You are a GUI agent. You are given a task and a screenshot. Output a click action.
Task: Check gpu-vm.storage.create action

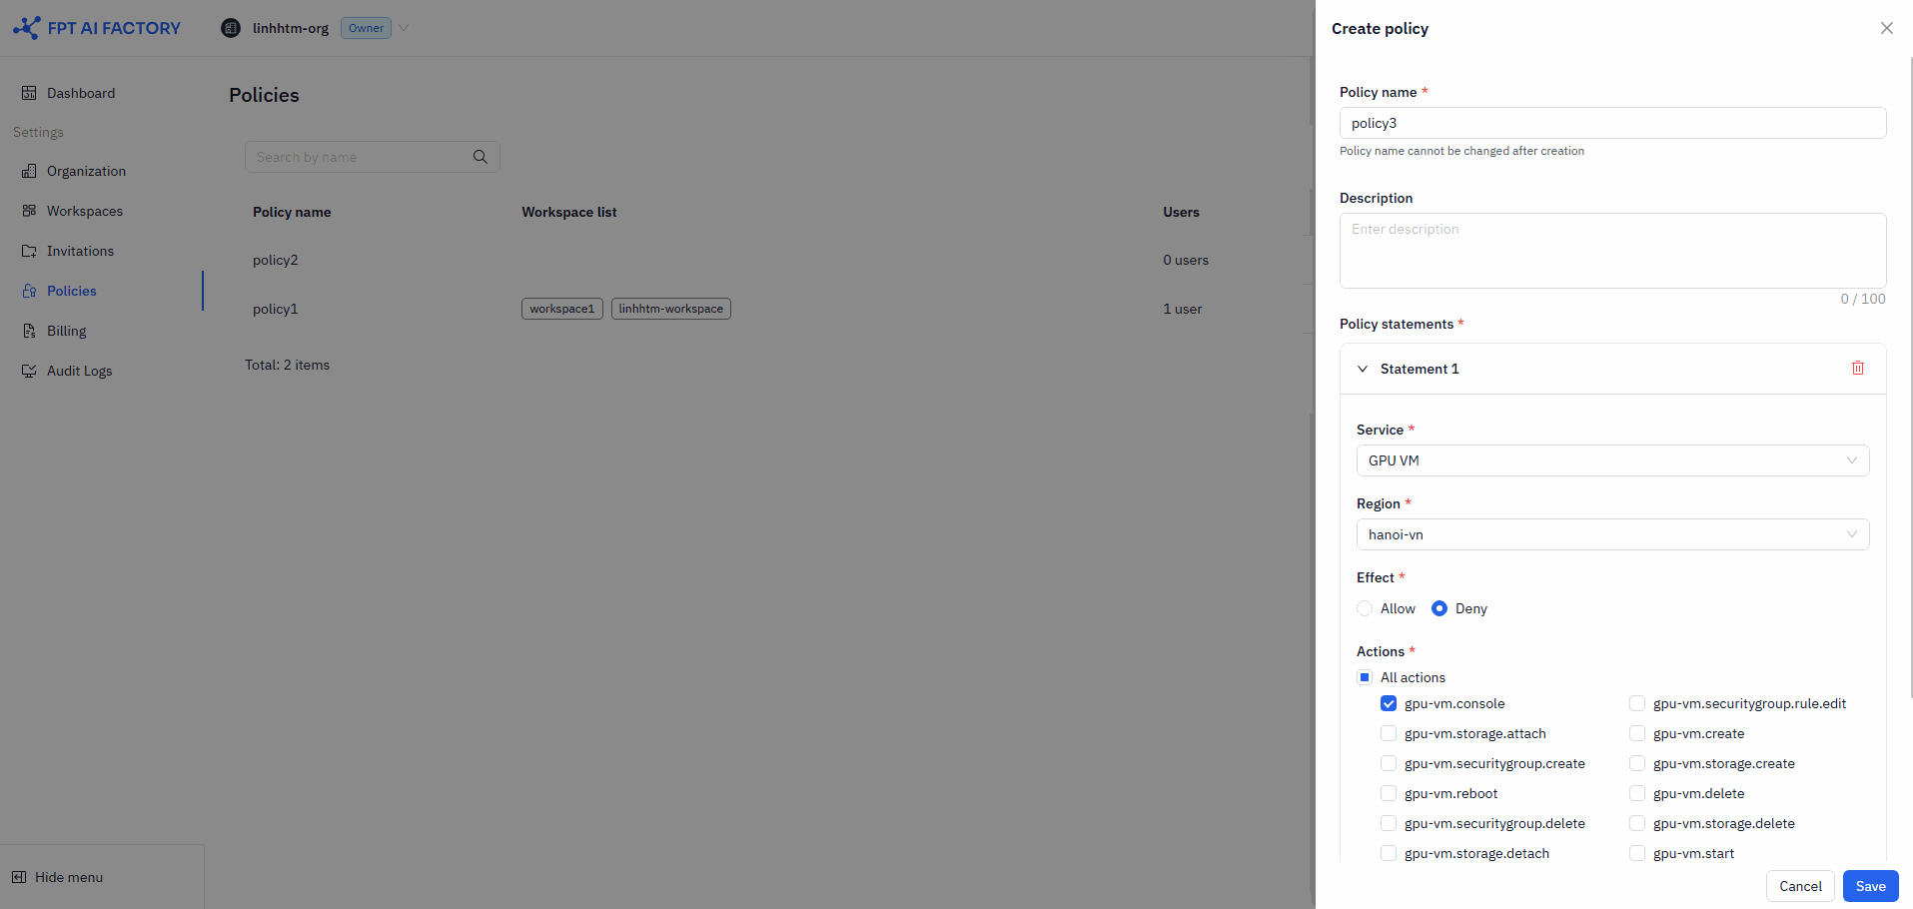(x=1637, y=763)
